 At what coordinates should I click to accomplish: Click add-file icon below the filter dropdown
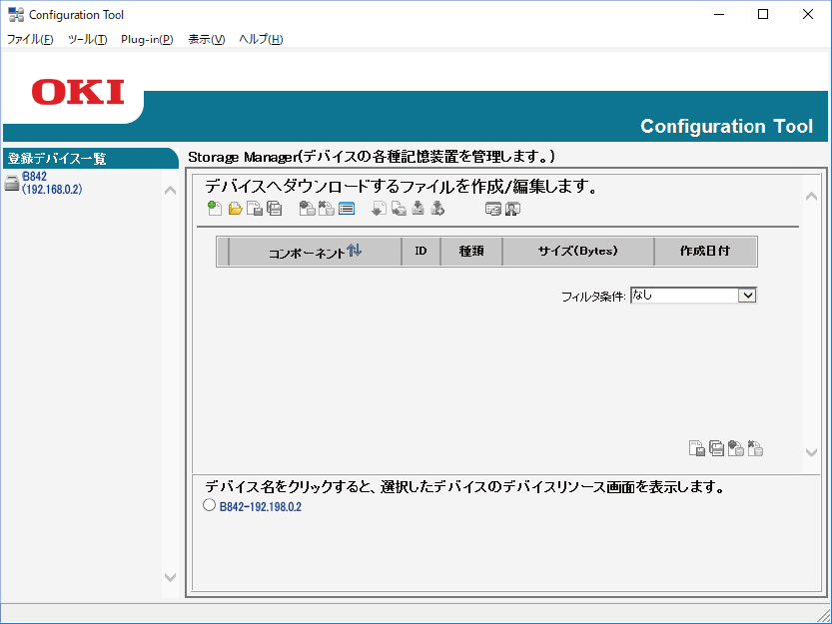point(735,448)
